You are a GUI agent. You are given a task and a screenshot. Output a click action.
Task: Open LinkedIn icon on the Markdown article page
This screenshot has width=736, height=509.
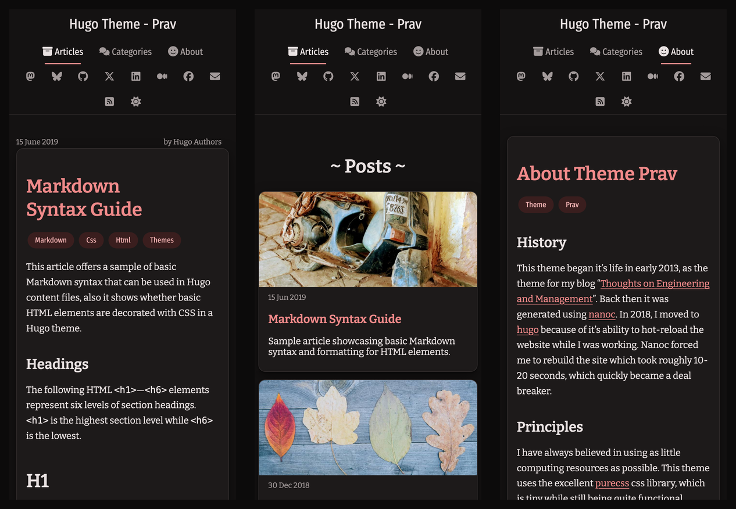pos(135,76)
